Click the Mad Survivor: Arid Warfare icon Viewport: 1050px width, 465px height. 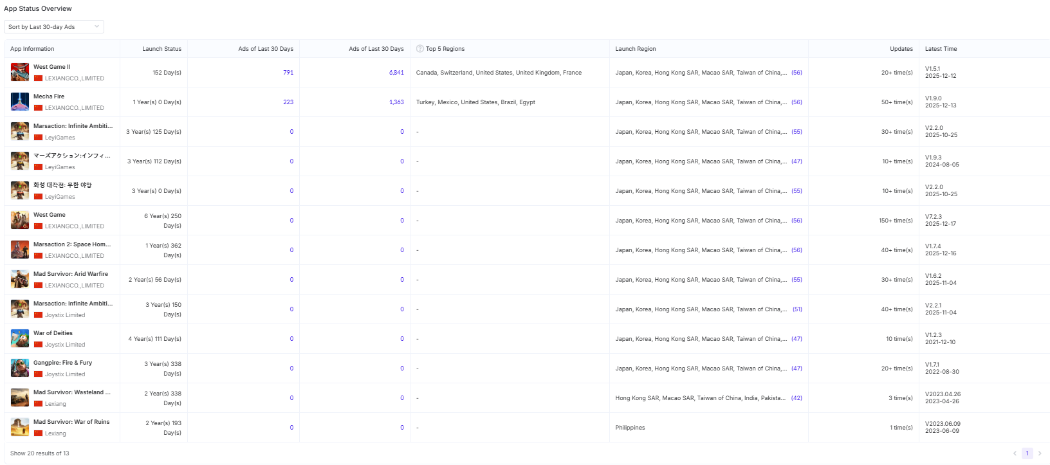point(20,279)
